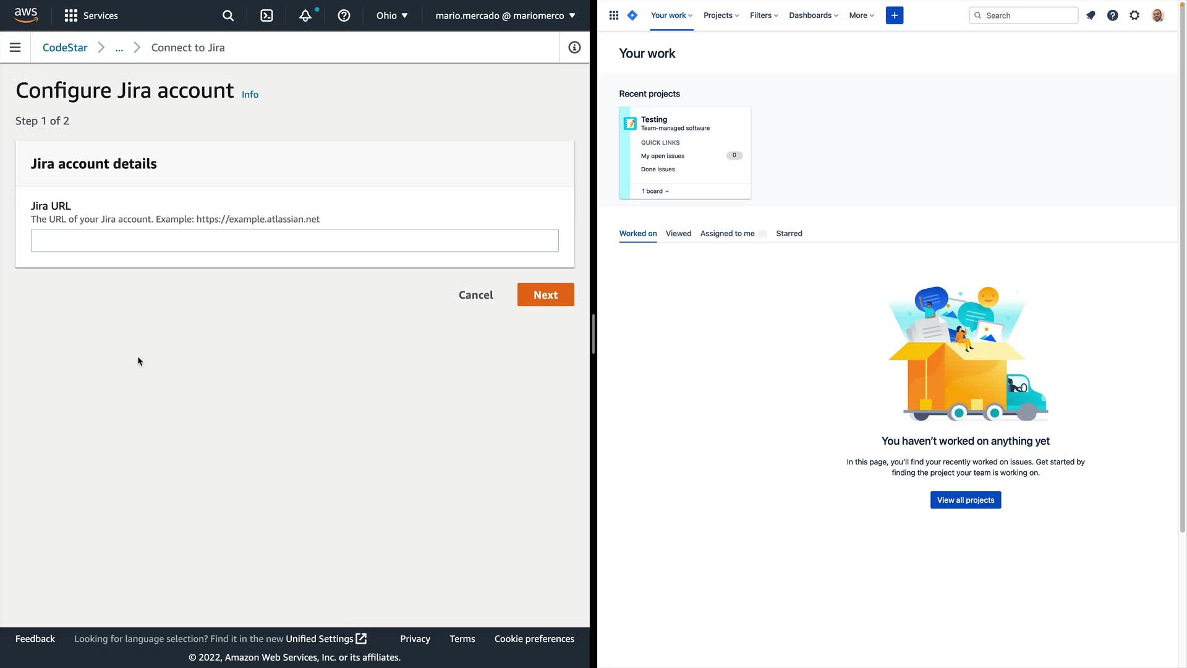Toggle the AWS side navigation hamburger menu

[15, 48]
